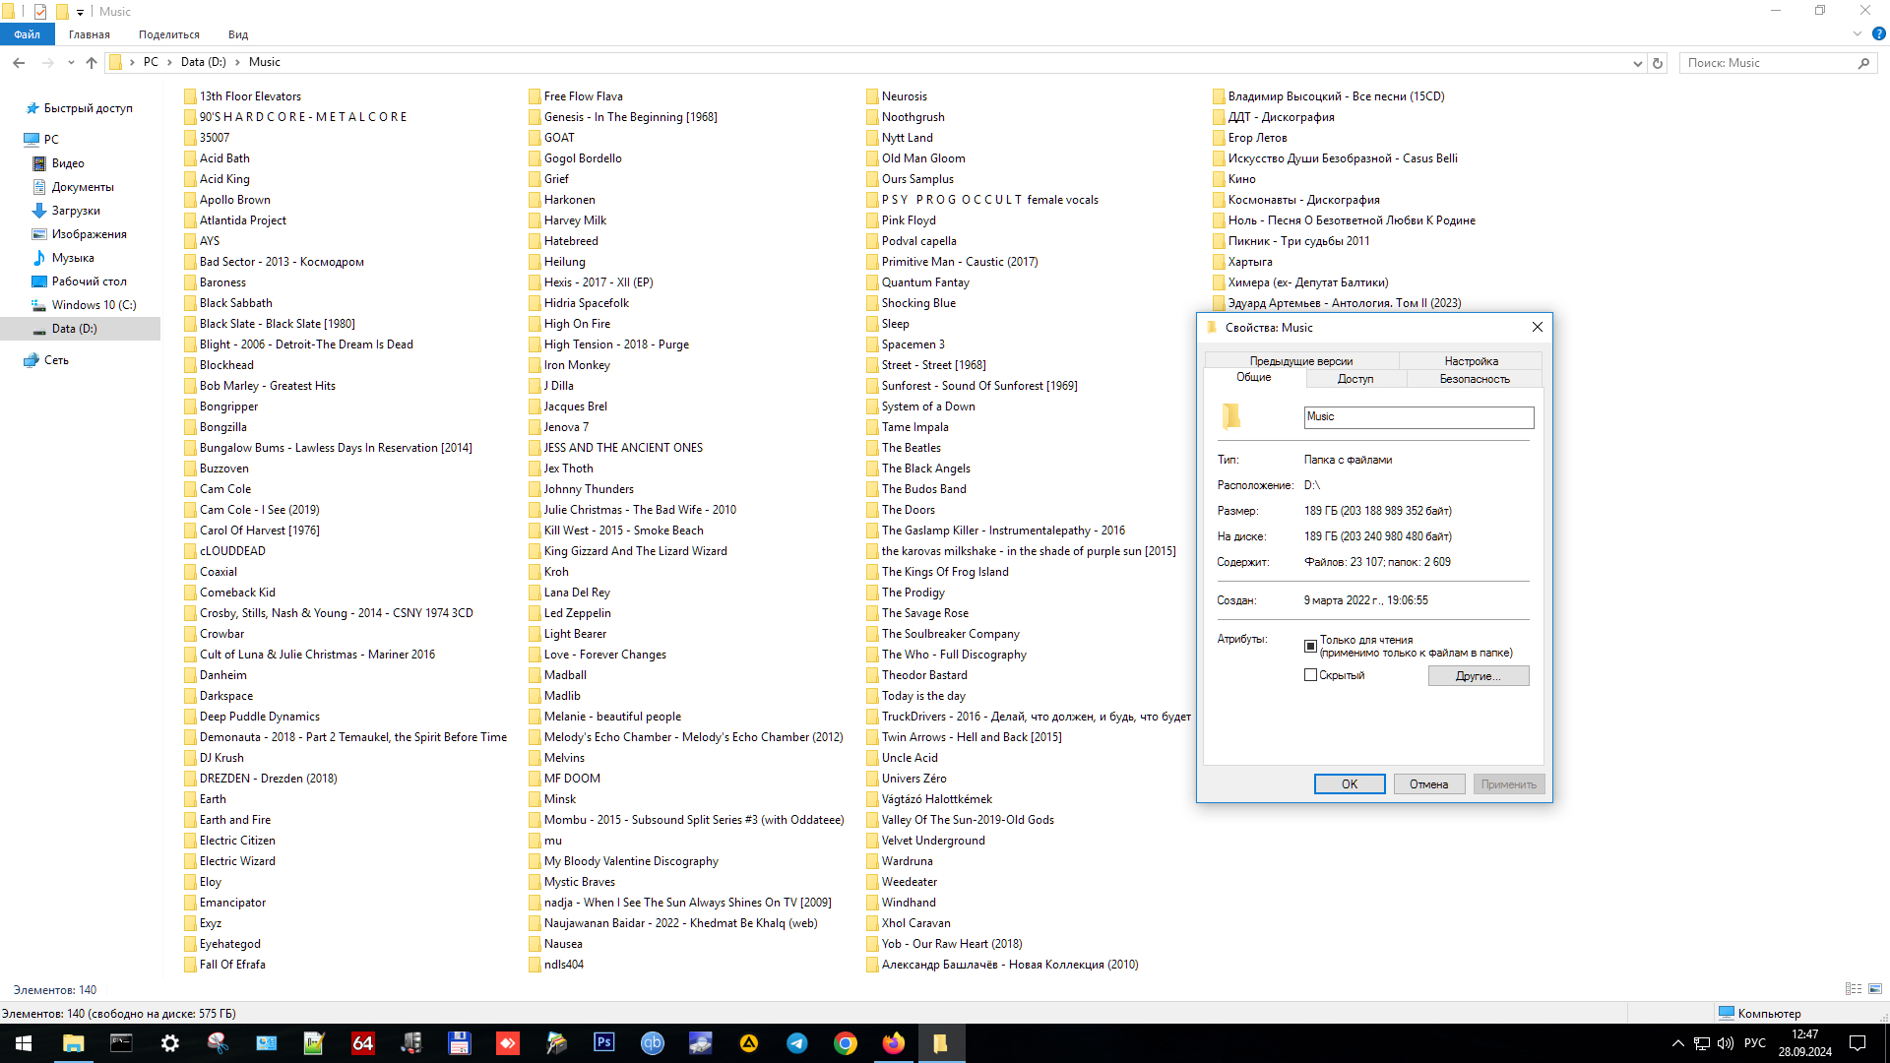Show hidden system tray icons
The image size is (1890, 1063).
(x=1677, y=1043)
